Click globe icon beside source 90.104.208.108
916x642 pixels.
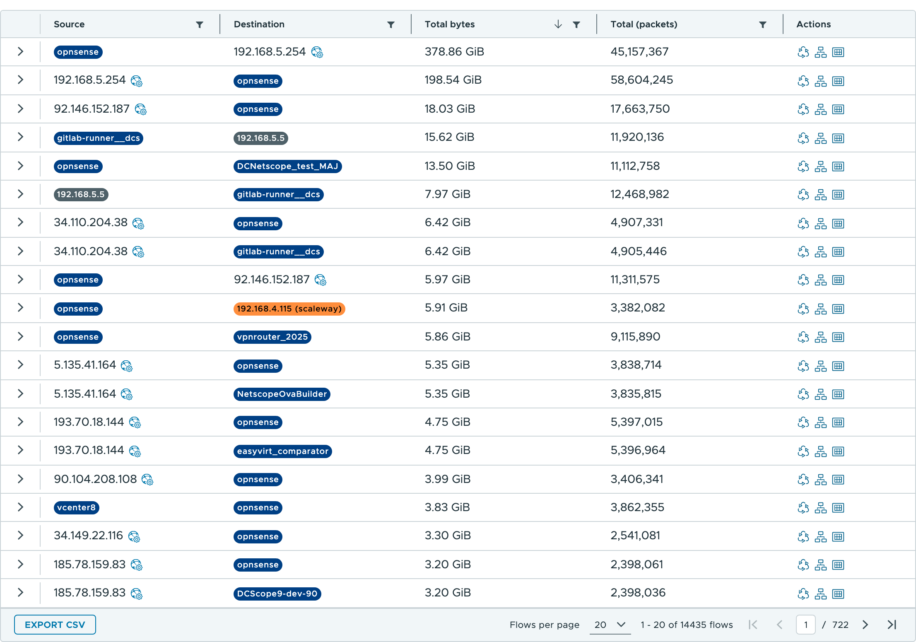147,480
